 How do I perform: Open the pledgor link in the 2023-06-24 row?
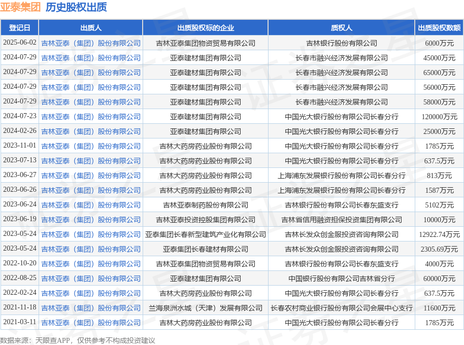tap(91, 205)
